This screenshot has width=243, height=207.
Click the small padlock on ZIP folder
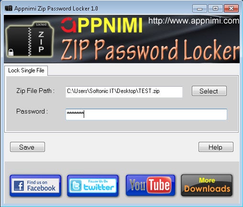[11, 52]
